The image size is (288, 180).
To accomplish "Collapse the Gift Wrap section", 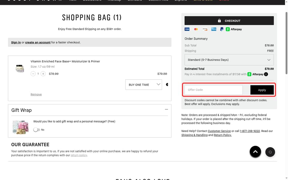I will tap(166, 109).
